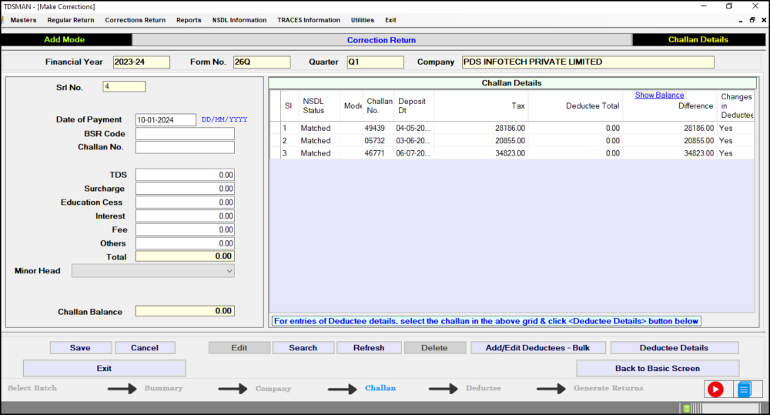Click the Show Balance link
The height and width of the screenshot is (415, 770).
click(659, 95)
